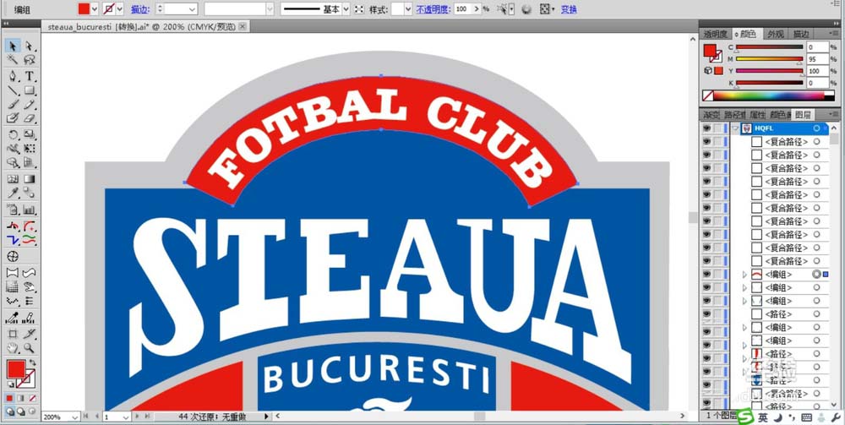The image size is (845, 425).
Task: Select the steaua_bucuresti document tab
Action: pos(143,26)
